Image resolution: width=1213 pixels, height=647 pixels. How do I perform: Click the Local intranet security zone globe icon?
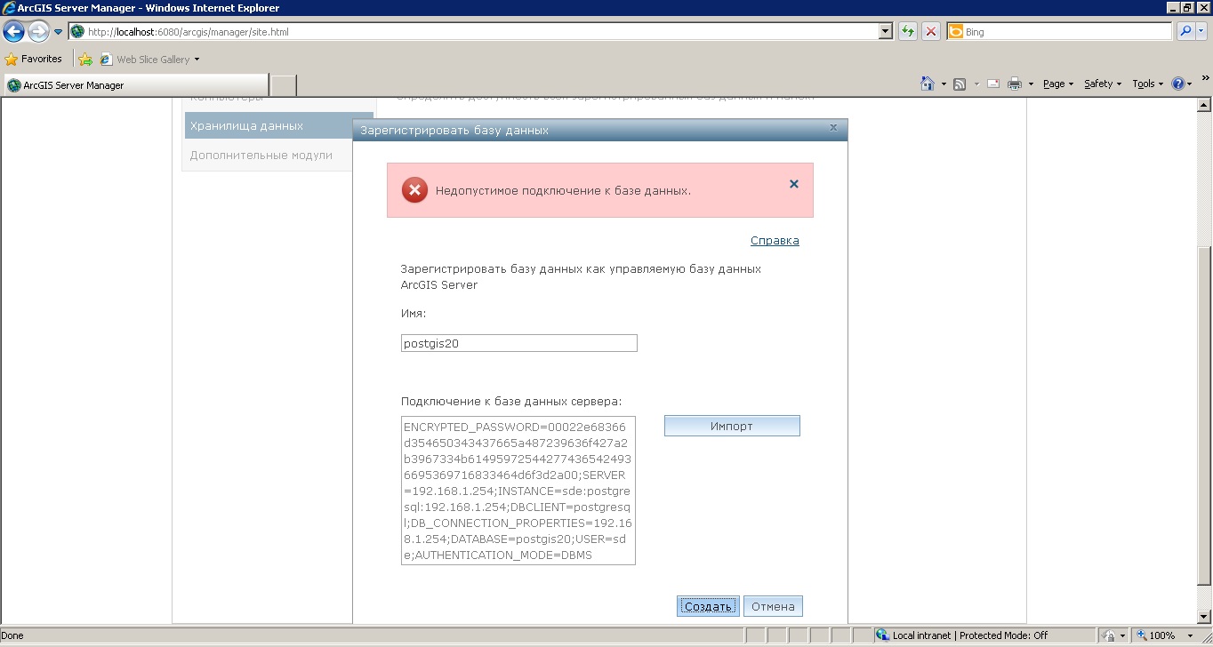pos(882,635)
